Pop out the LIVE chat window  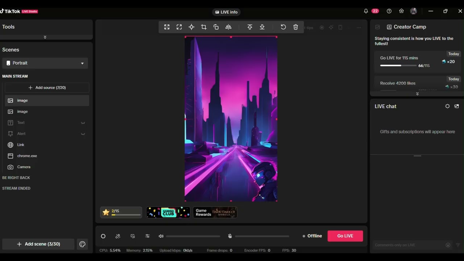click(457, 106)
